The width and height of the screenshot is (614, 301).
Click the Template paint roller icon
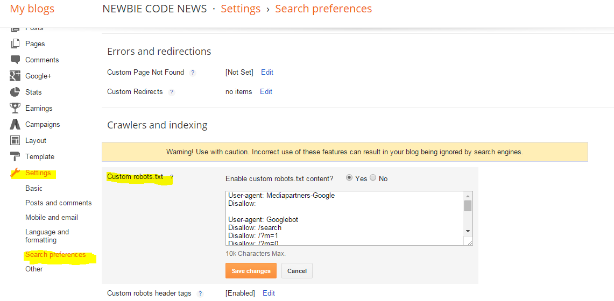coord(15,157)
